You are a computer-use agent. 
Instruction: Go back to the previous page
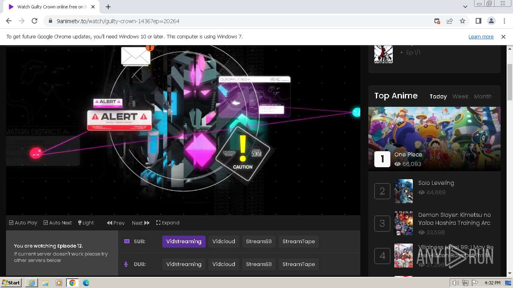tap(9, 21)
